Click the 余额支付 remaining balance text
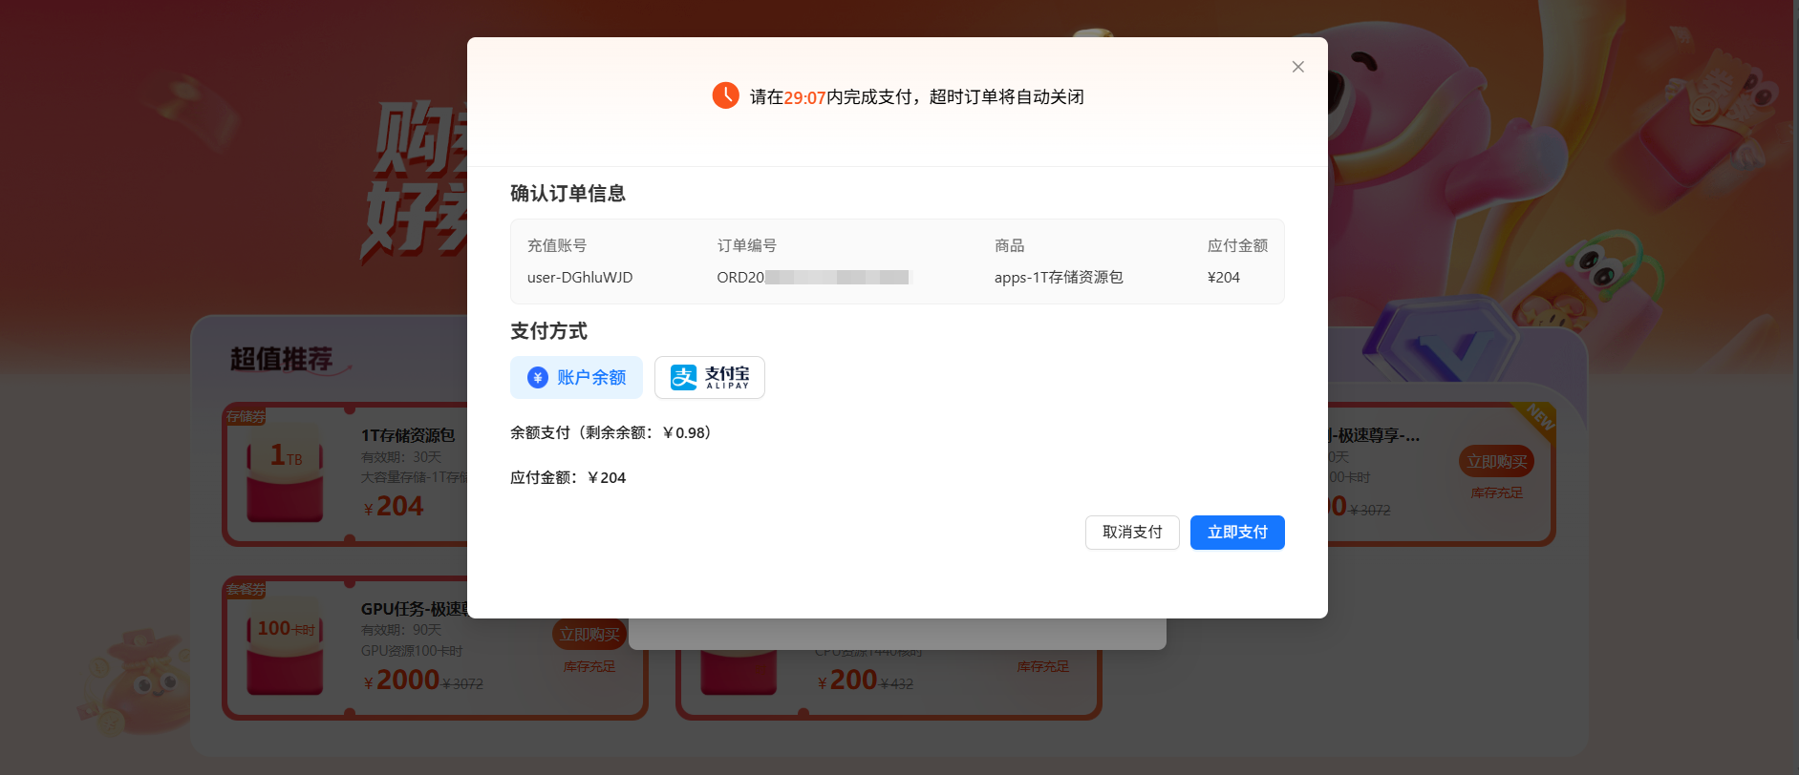Viewport: 1799px width, 775px height. [x=611, y=432]
